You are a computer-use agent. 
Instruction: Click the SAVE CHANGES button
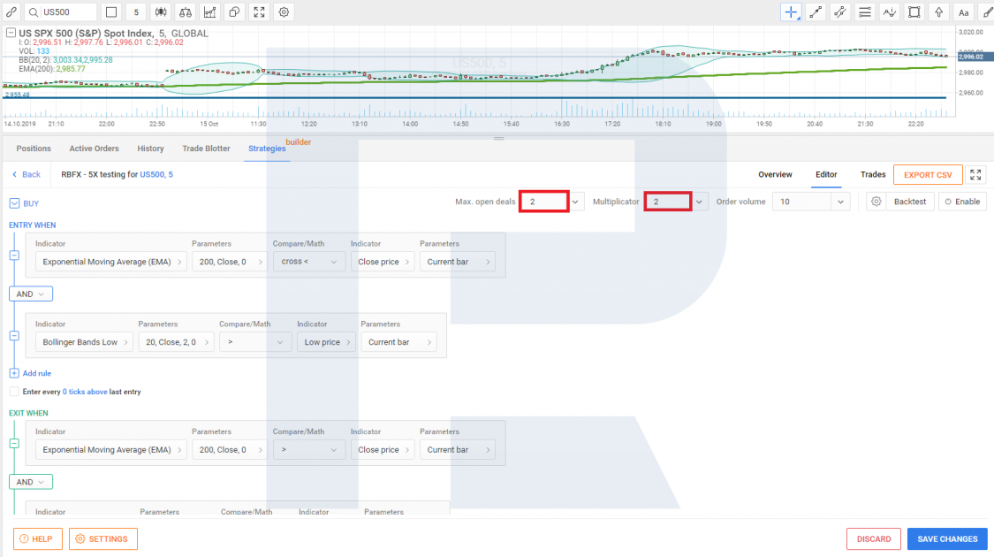946,538
